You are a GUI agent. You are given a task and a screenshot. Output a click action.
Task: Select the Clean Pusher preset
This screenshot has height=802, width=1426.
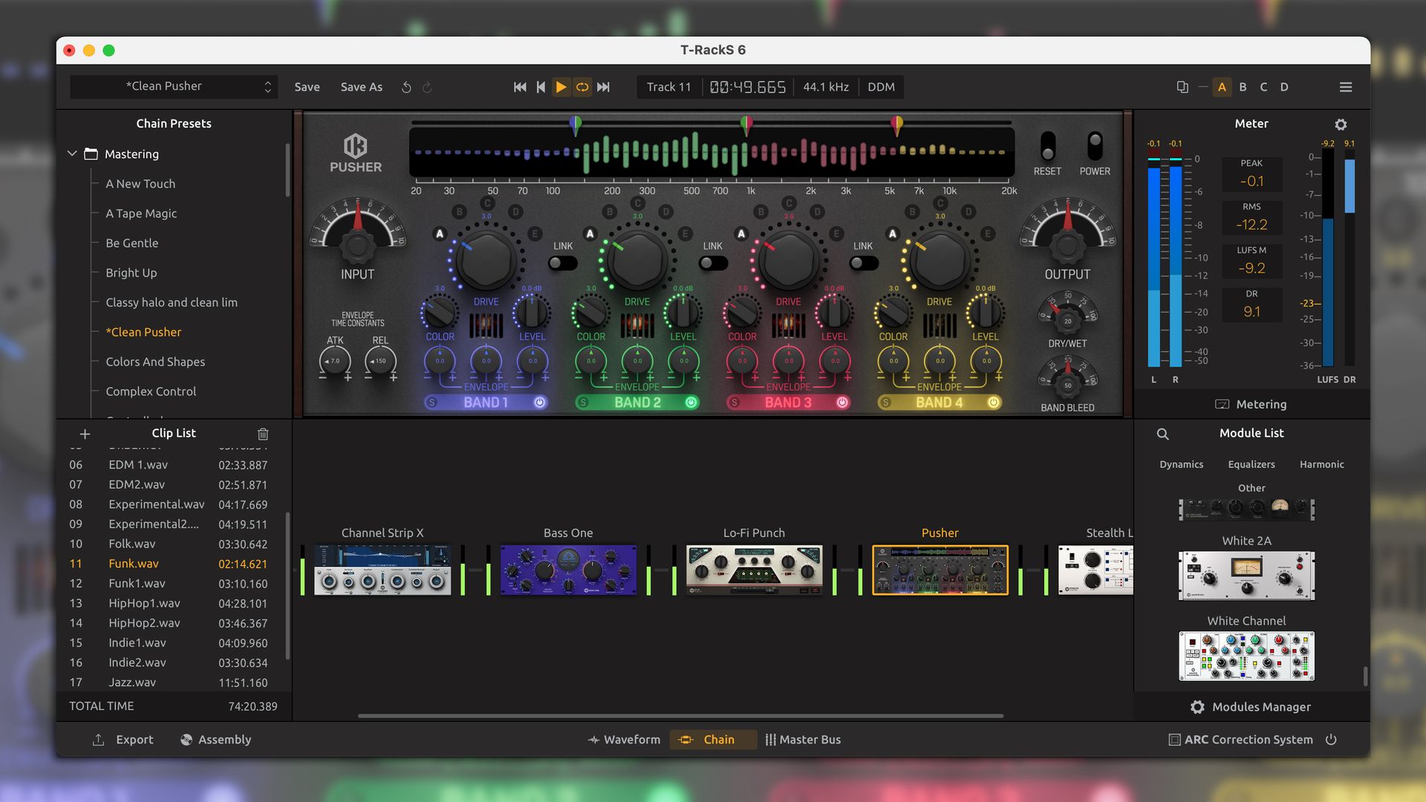143,332
